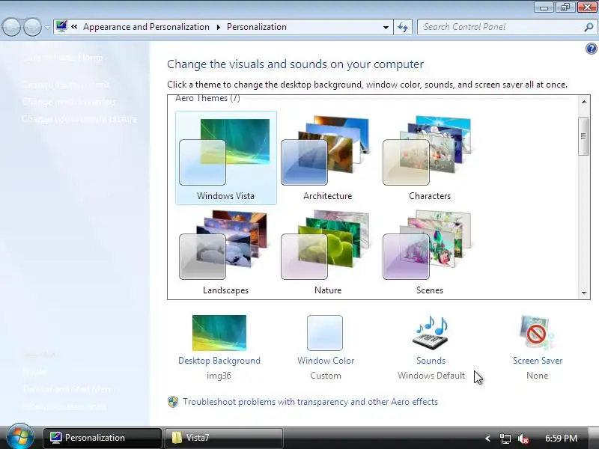The height and width of the screenshot is (449, 599).
Task: Refresh the Personalization page
Action: coord(403,28)
